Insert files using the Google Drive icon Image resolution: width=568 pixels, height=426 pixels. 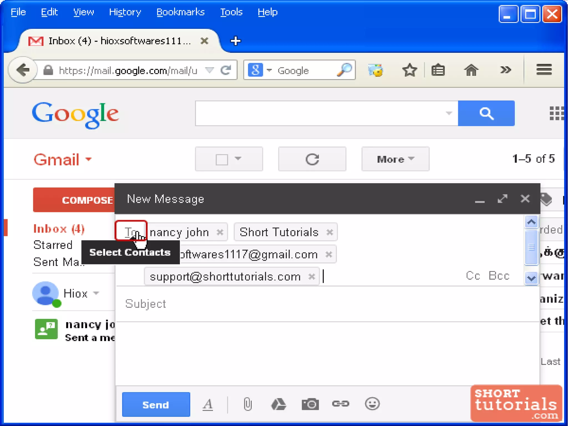coord(278,404)
